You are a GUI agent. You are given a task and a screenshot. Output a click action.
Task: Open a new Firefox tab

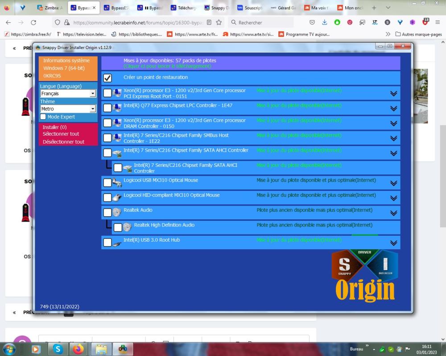click(374, 8)
